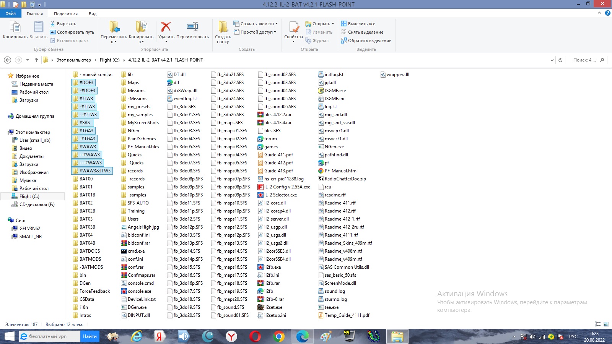Open the Windows Start button
Viewport: 612px width, 344px height.
click(x=9, y=336)
